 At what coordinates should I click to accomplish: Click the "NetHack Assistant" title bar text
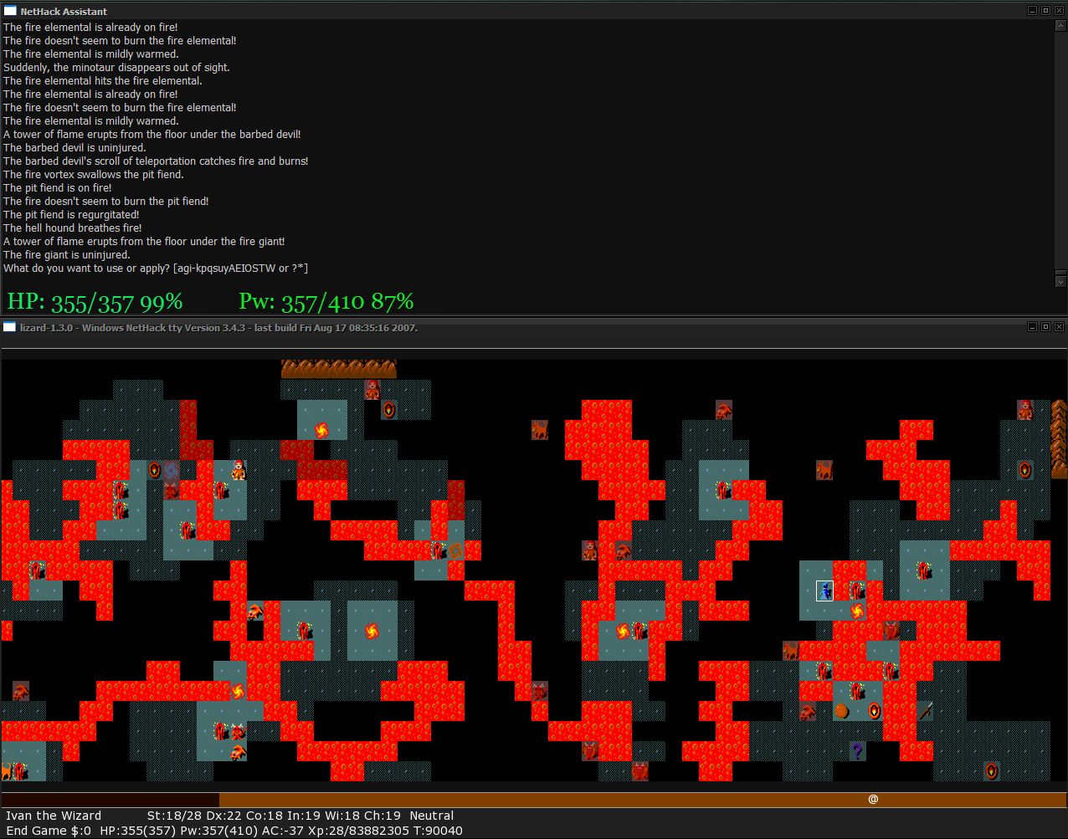click(x=64, y=12)
